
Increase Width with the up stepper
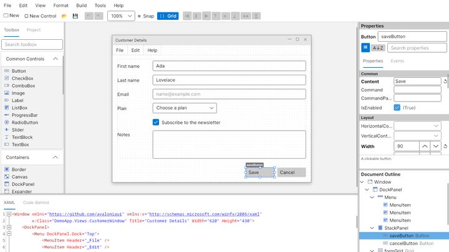point(425,146)
